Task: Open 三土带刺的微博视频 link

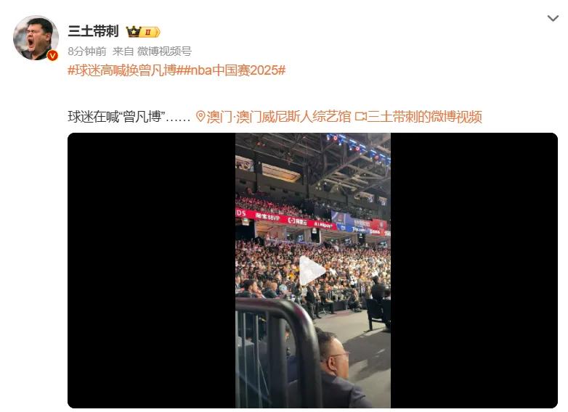Action: pos(424,117)
